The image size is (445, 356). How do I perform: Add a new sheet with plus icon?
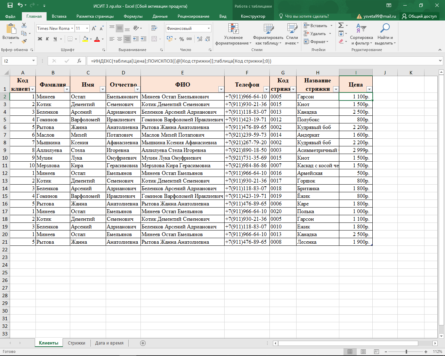tap(143, 343)
